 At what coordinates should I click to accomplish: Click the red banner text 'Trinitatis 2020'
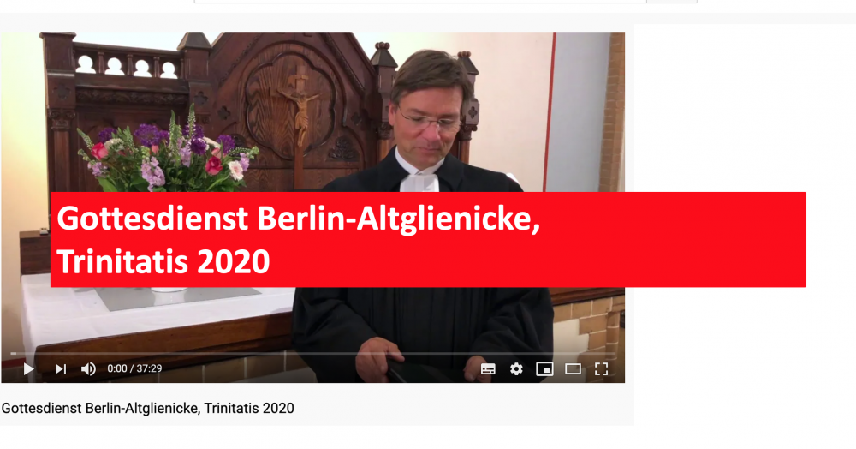tap(163, 261)
